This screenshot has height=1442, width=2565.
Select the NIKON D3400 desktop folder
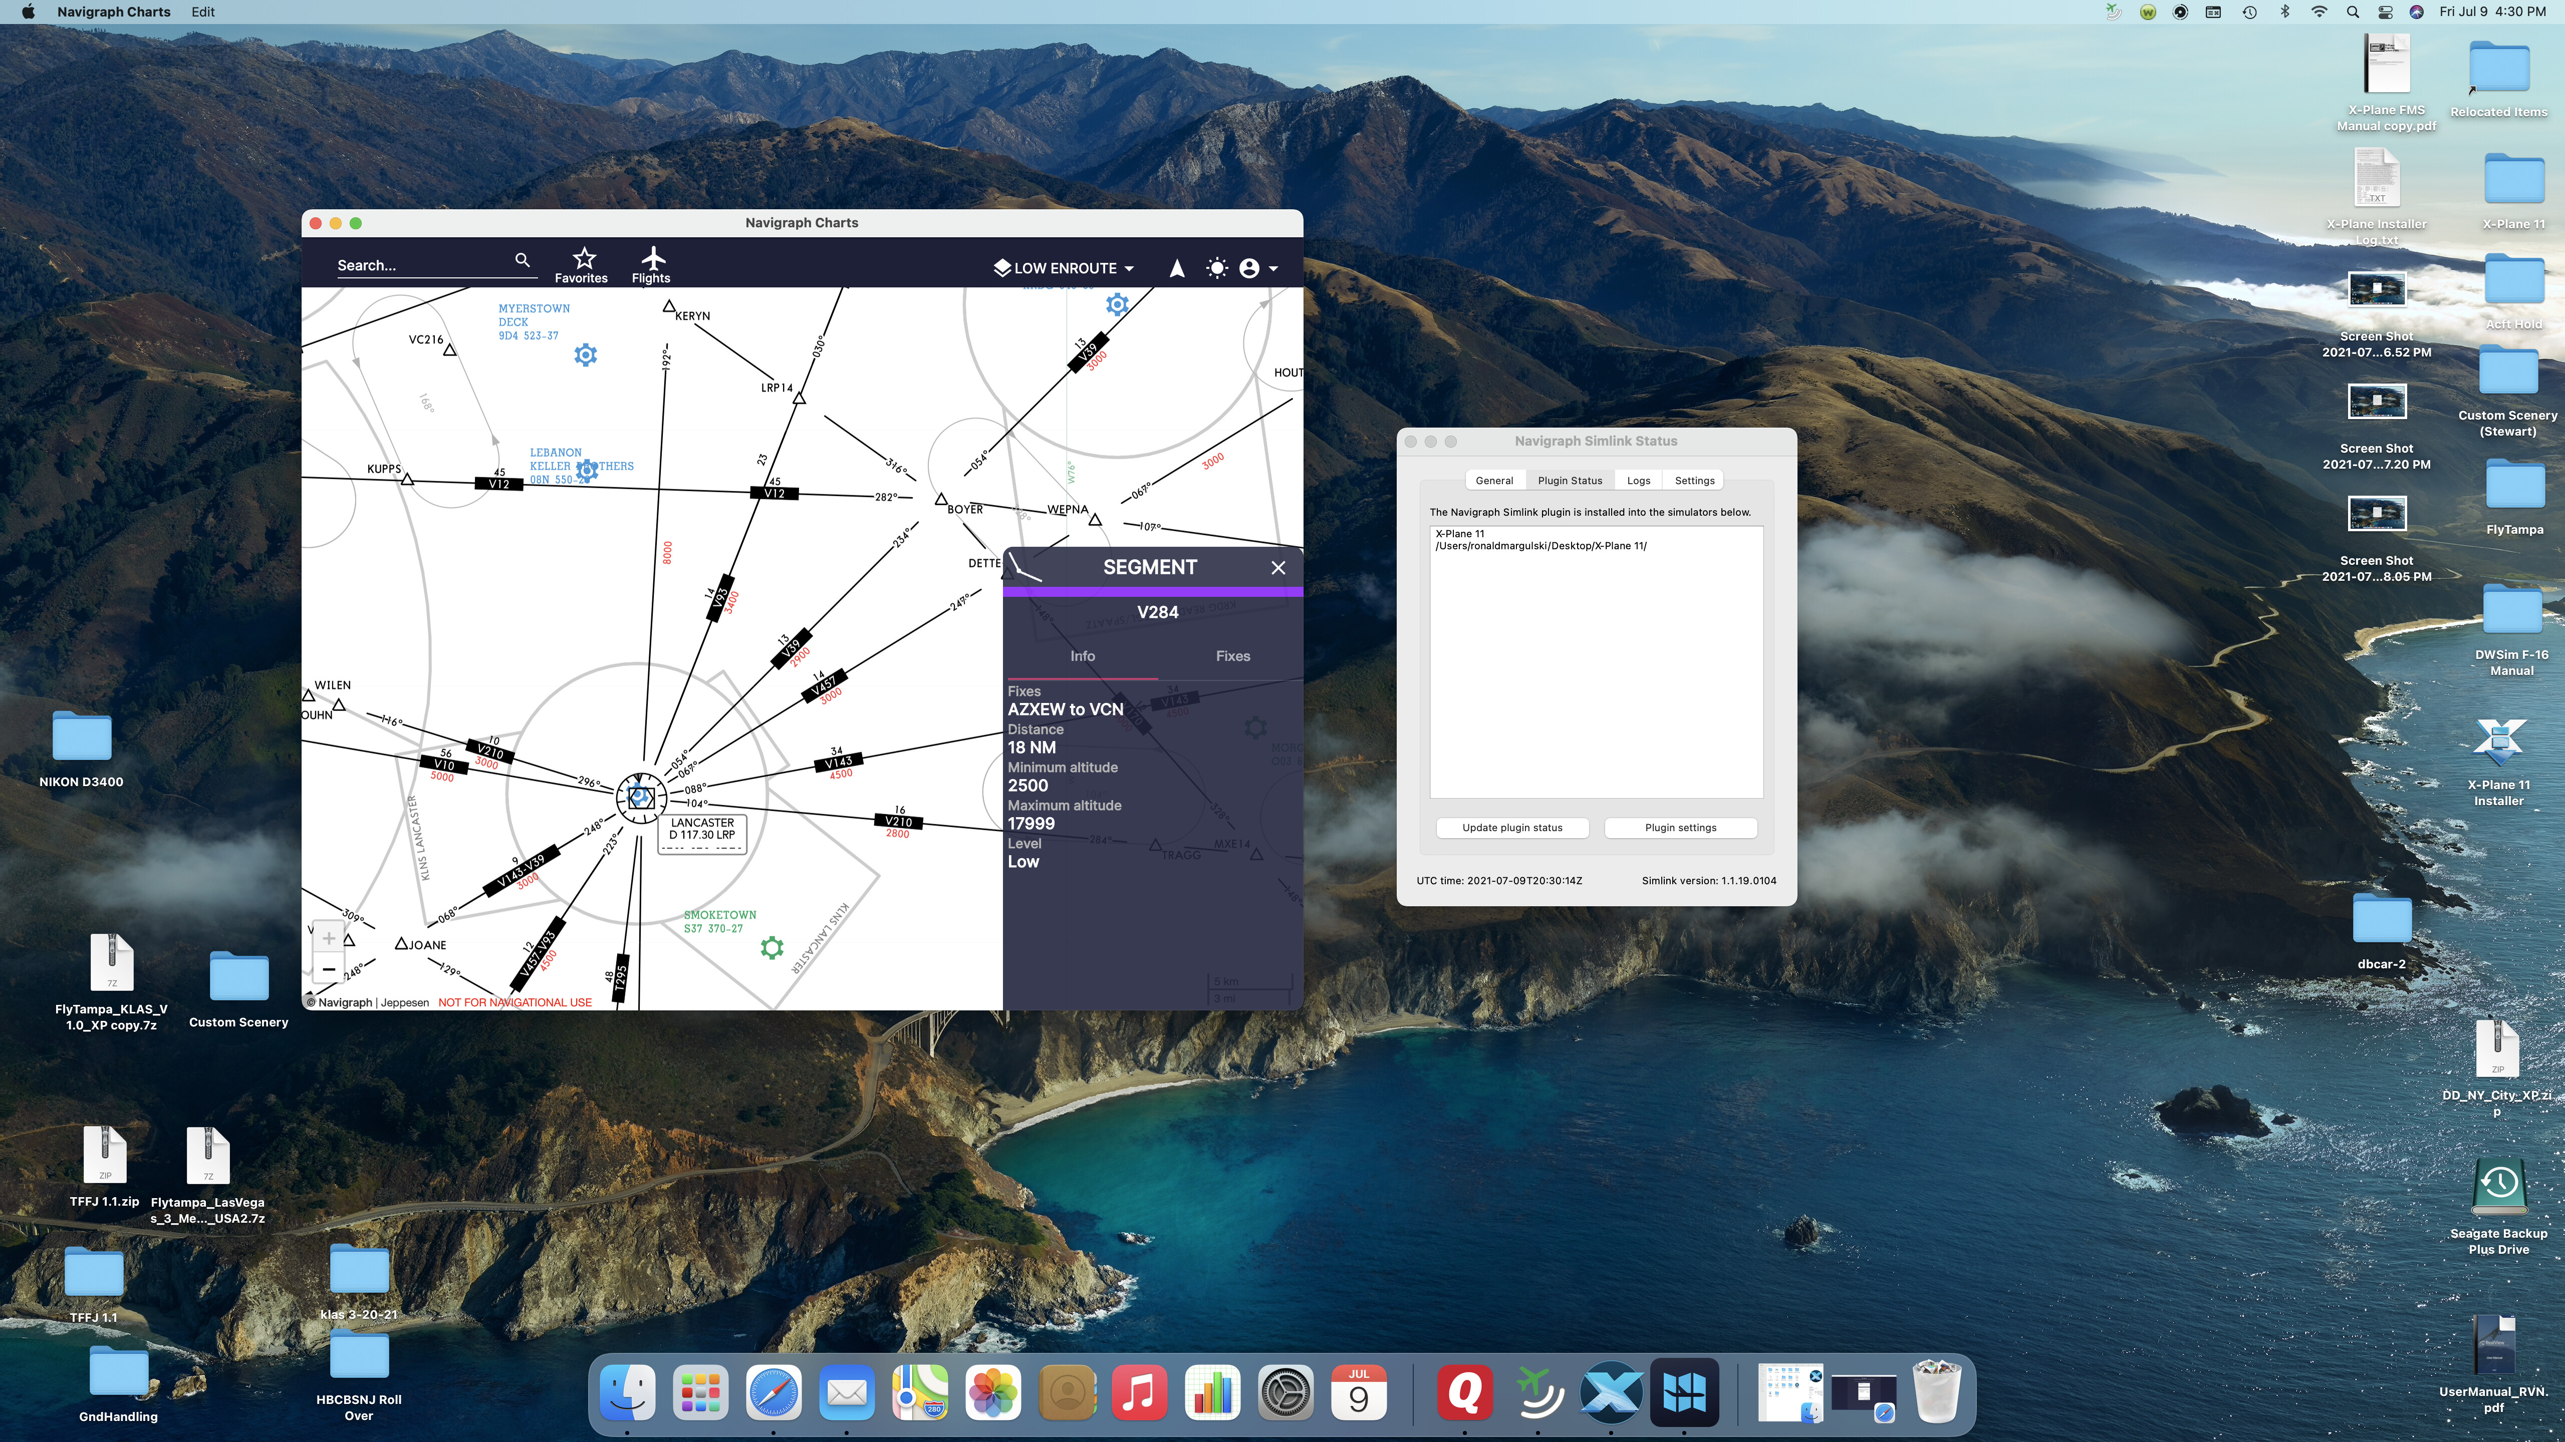pos(82,749)
